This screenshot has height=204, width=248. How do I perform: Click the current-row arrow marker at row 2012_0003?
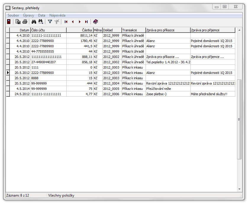point(8,73)
